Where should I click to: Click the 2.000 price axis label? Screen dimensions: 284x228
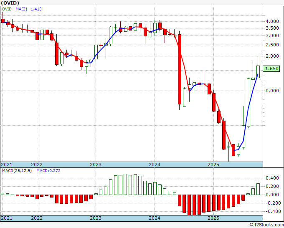click(272, 56)
